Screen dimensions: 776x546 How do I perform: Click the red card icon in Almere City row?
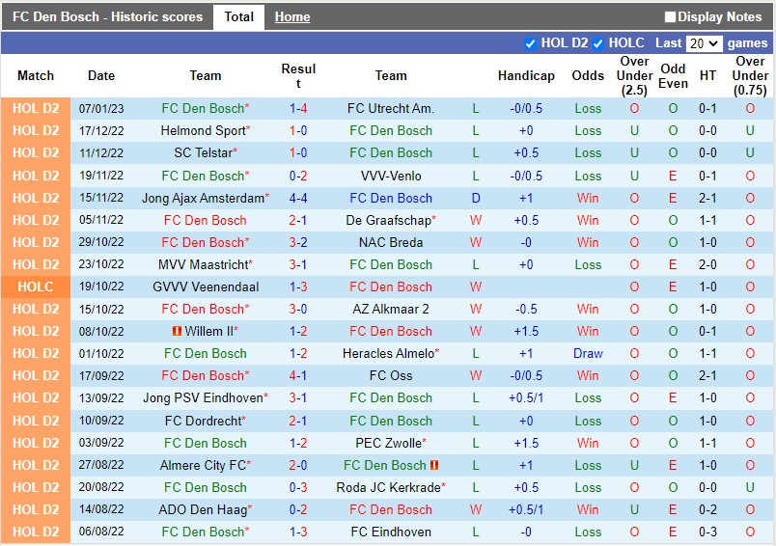tap(434, 465)
